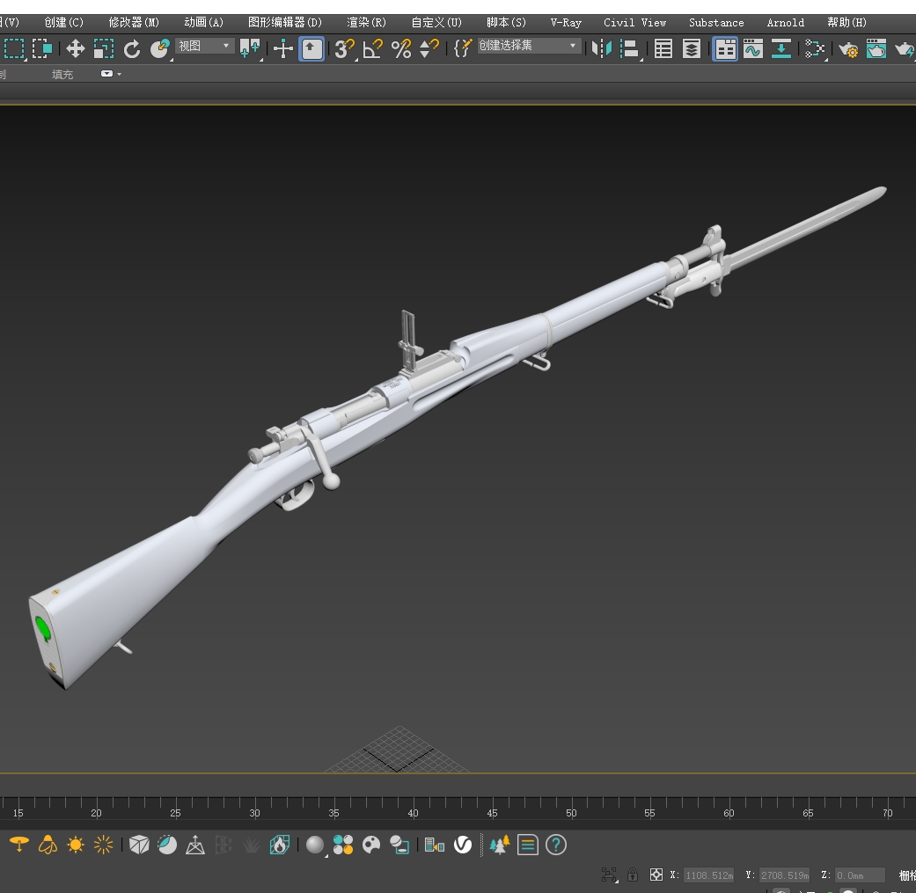This screenshot has height=893, width=916.
Task: Open the 帮助(H) menu
Action: point(846,22)
